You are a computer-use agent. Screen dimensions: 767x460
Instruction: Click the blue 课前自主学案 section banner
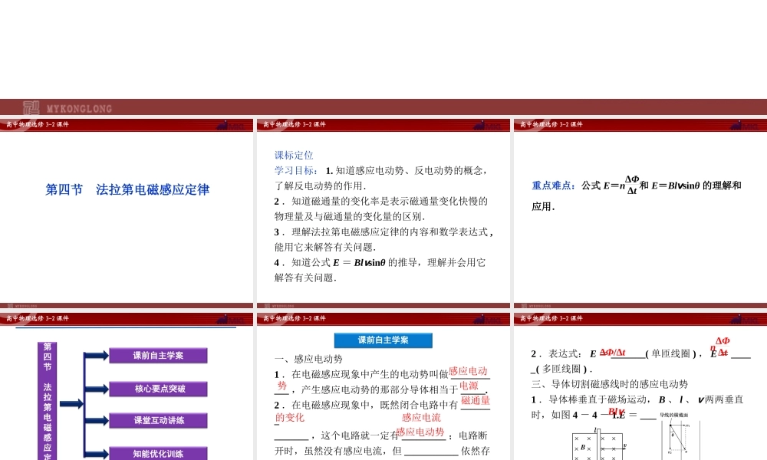click(383, 340)
